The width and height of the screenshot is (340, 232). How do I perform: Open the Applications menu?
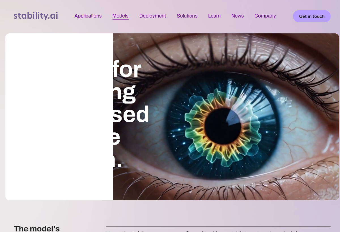click(x=88, y=16)
